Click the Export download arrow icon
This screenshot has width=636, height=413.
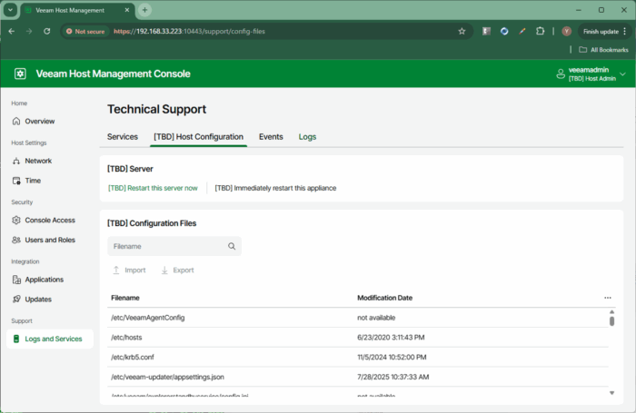[164, 270]
